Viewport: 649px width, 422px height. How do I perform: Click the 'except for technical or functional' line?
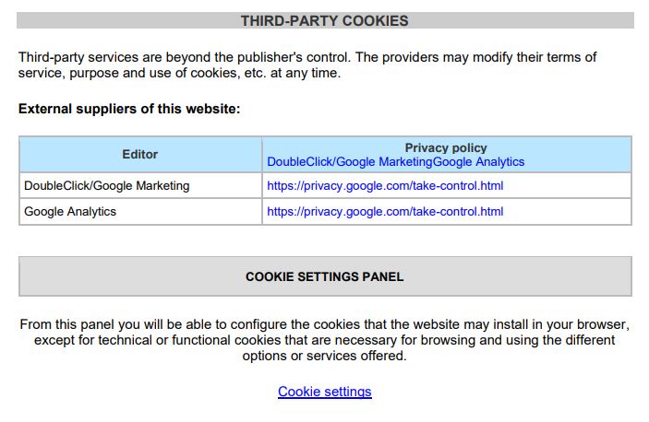(325, 340)
